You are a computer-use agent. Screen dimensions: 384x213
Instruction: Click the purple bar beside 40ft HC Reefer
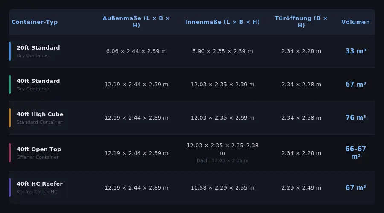click(10, 187)
